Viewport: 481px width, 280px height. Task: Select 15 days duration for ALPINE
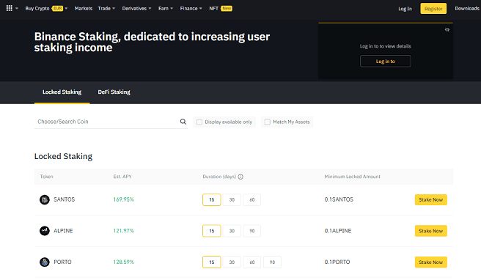(x=212, y=231)
